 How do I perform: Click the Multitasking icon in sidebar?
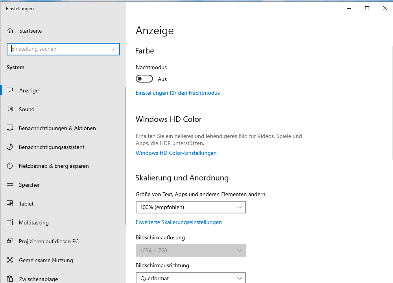pos(10,222)
